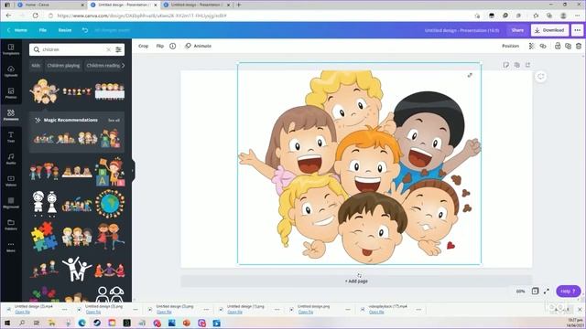
Task: Click the taskbar search icon
Action: click(22, 323)
